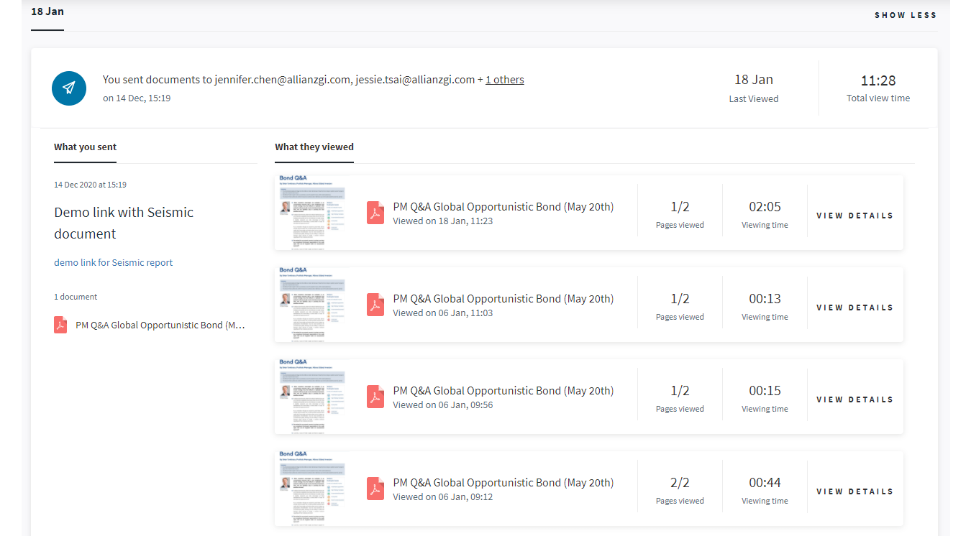Click the 00:15 viewing time value
The width and height of the screenshot is (971, 536).
(x=765, y=391)
